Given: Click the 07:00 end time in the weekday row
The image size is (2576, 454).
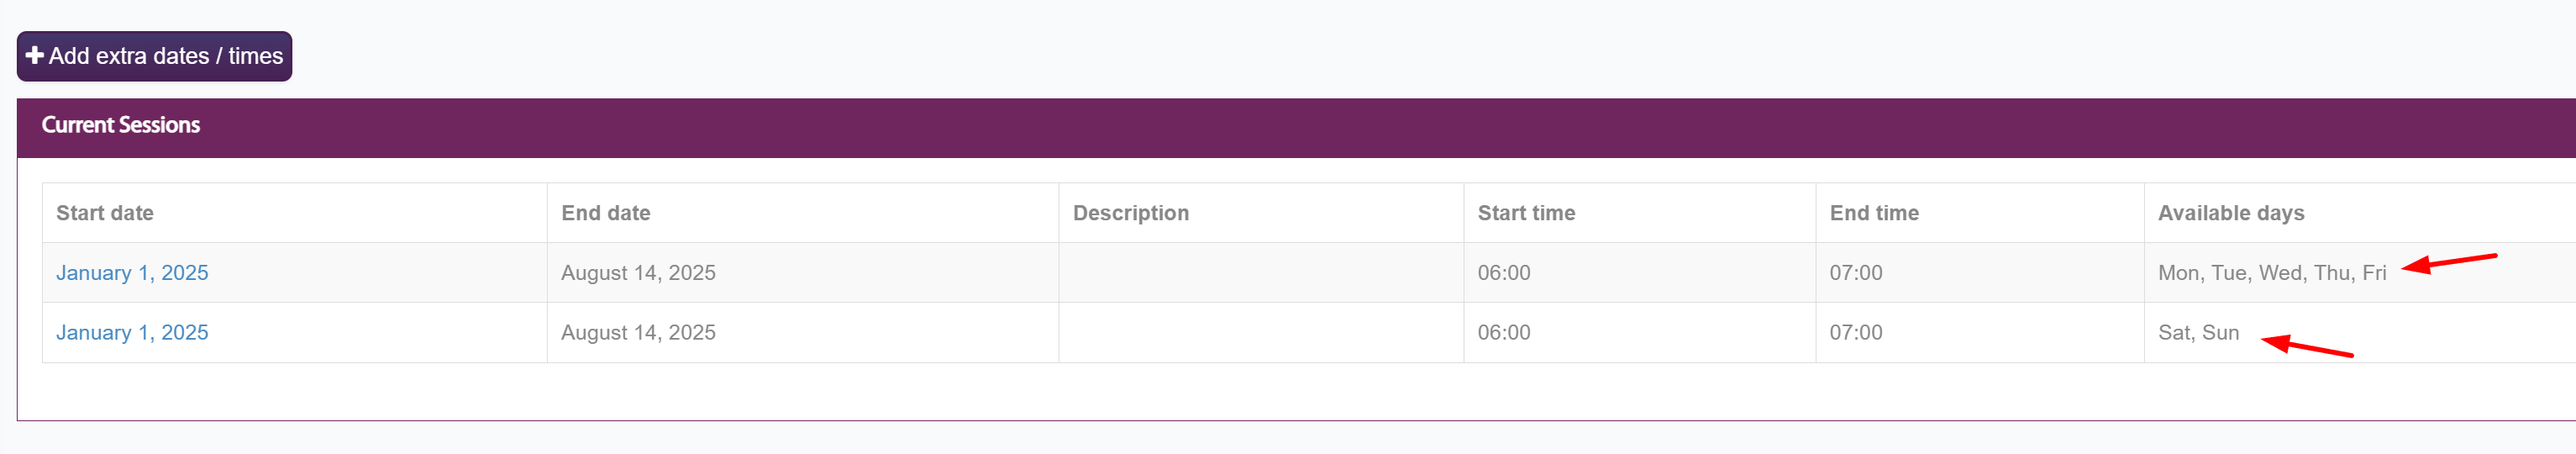Looking at the screenshot, I should (x=1855, y=273).
